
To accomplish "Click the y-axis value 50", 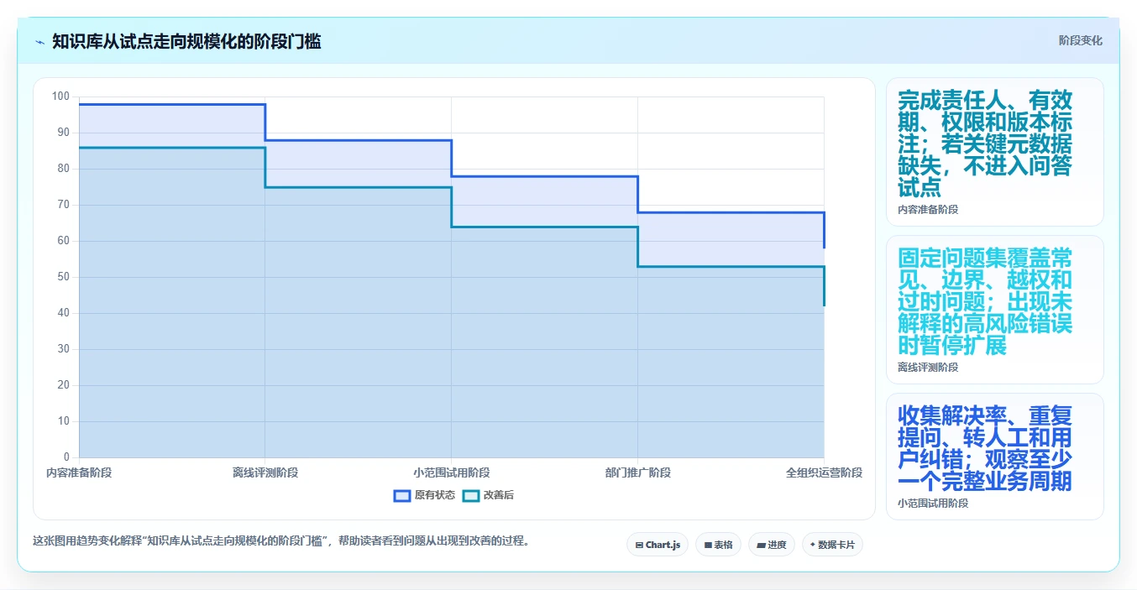I will 64,277.
